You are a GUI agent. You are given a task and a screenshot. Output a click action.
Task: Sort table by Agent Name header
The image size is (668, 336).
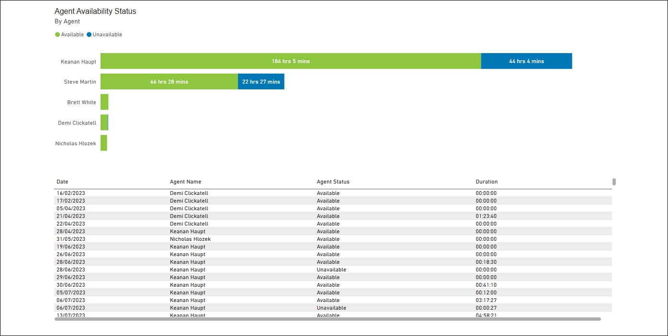tap(185, 182)
